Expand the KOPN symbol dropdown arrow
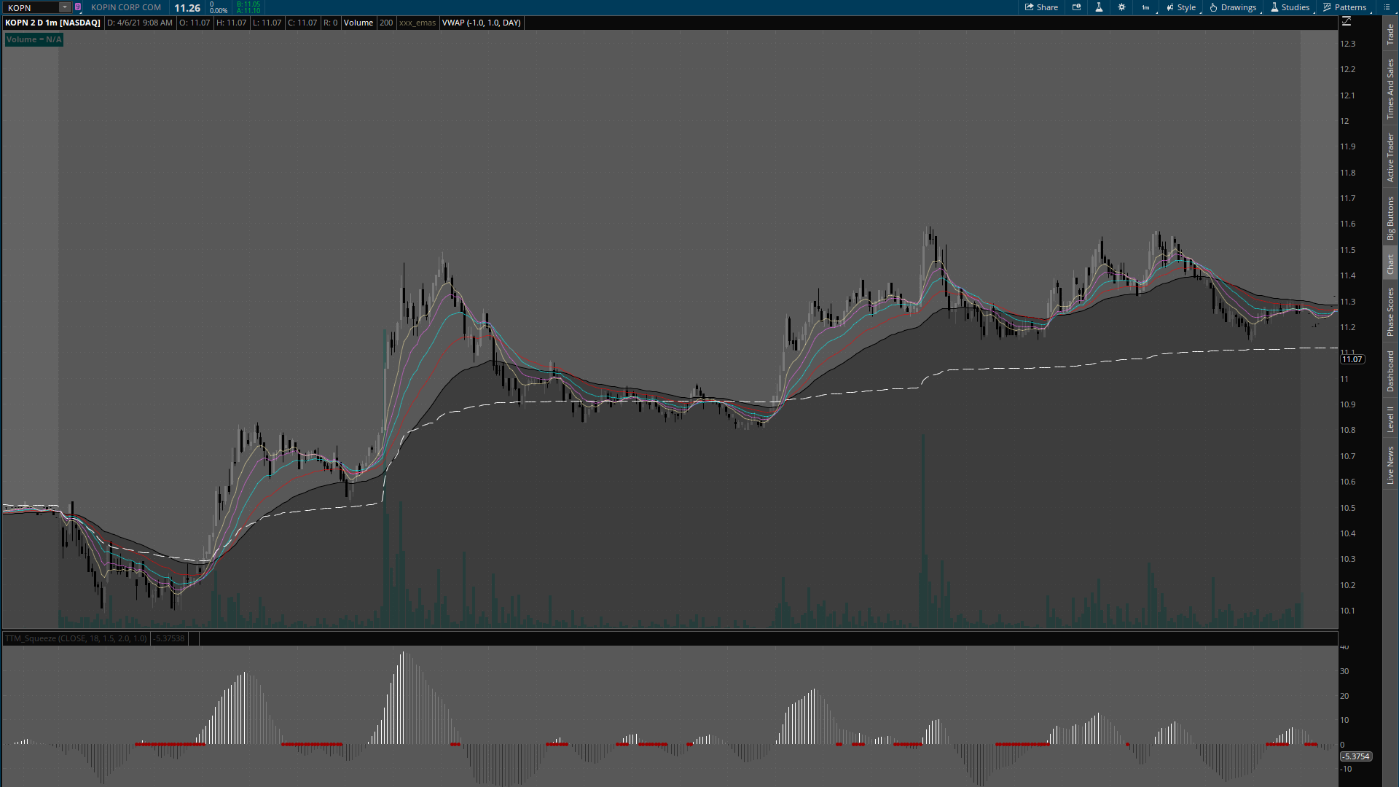The height and width of the screenshot is (787, 1399). click(x=65, y=7)
